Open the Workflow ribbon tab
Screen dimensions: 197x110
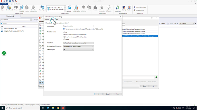tap(18, 4)
